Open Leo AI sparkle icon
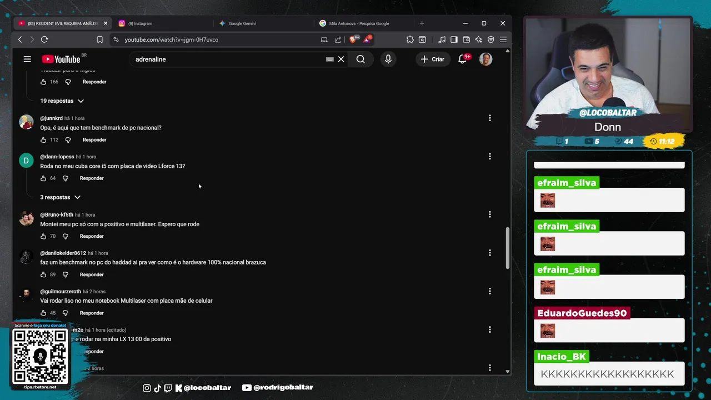711x400 pixels. (478, 39)
